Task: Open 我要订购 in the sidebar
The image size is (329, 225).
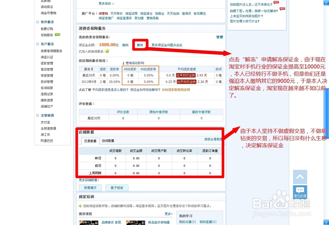Action: pyautogui.click(x=47, y=29)
